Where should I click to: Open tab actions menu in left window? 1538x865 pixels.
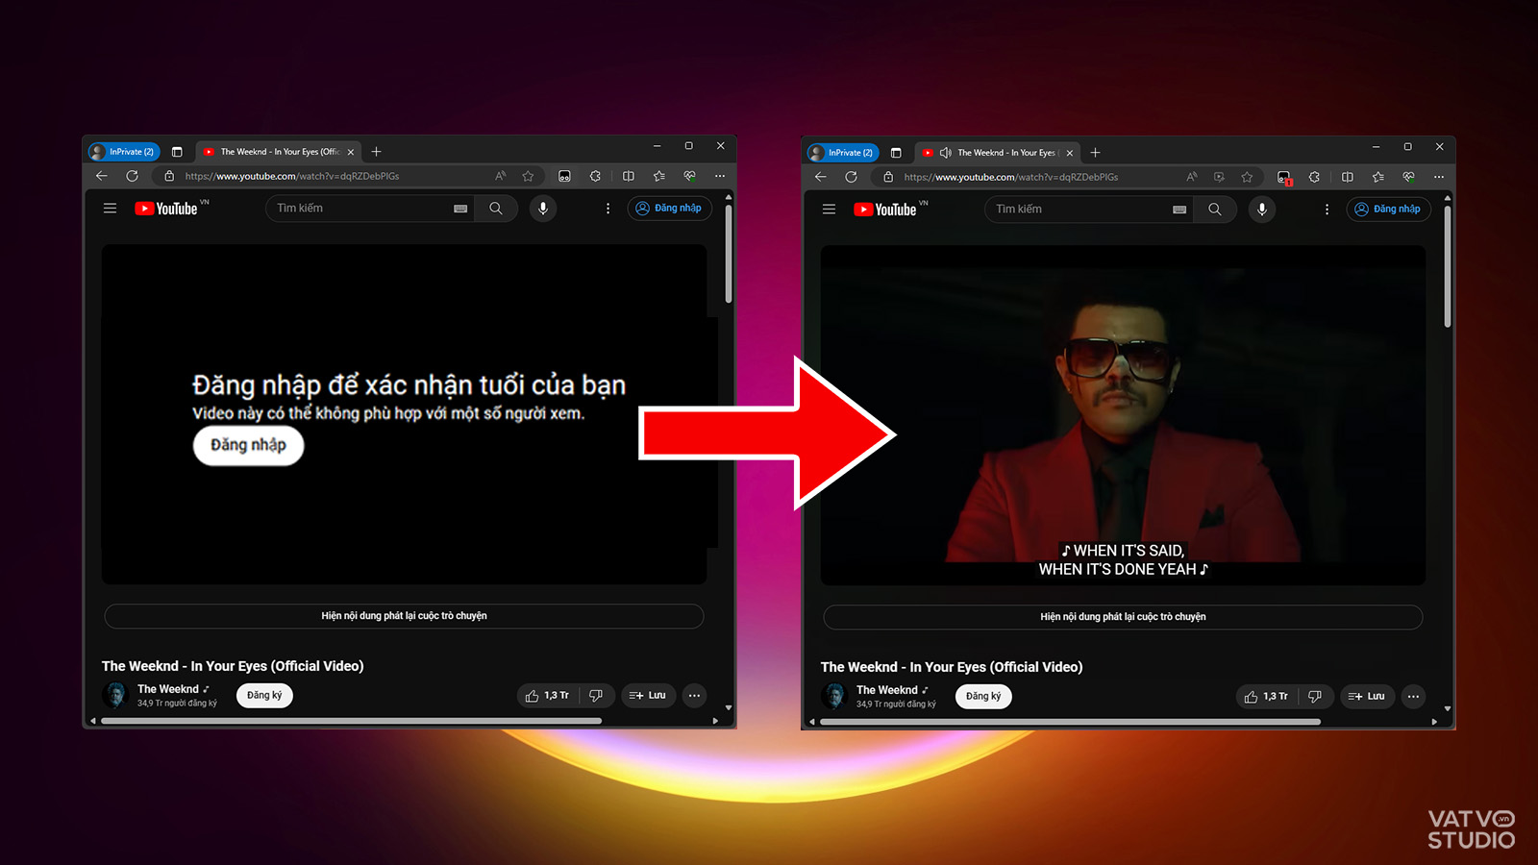(177, 152)
